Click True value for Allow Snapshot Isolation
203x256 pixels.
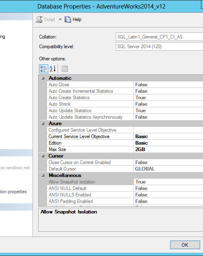(x=140, y=182)
